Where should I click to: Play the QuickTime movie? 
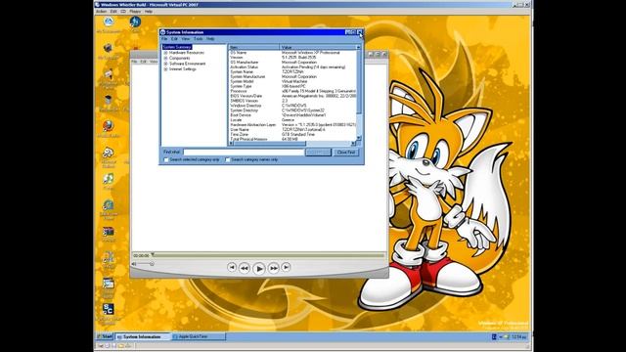[x=258, y=268]
